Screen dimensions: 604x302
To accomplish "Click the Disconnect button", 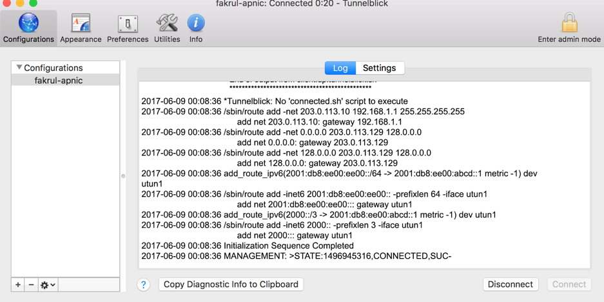I will (511, 285).
